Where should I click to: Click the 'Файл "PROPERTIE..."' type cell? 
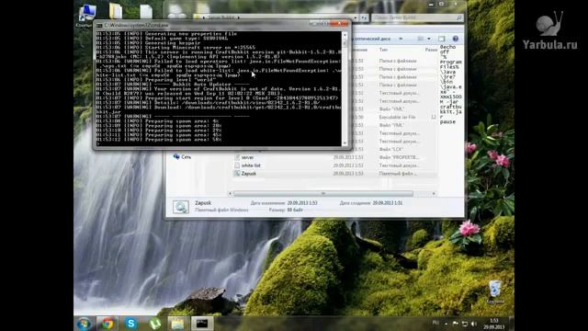pos(398,157)
